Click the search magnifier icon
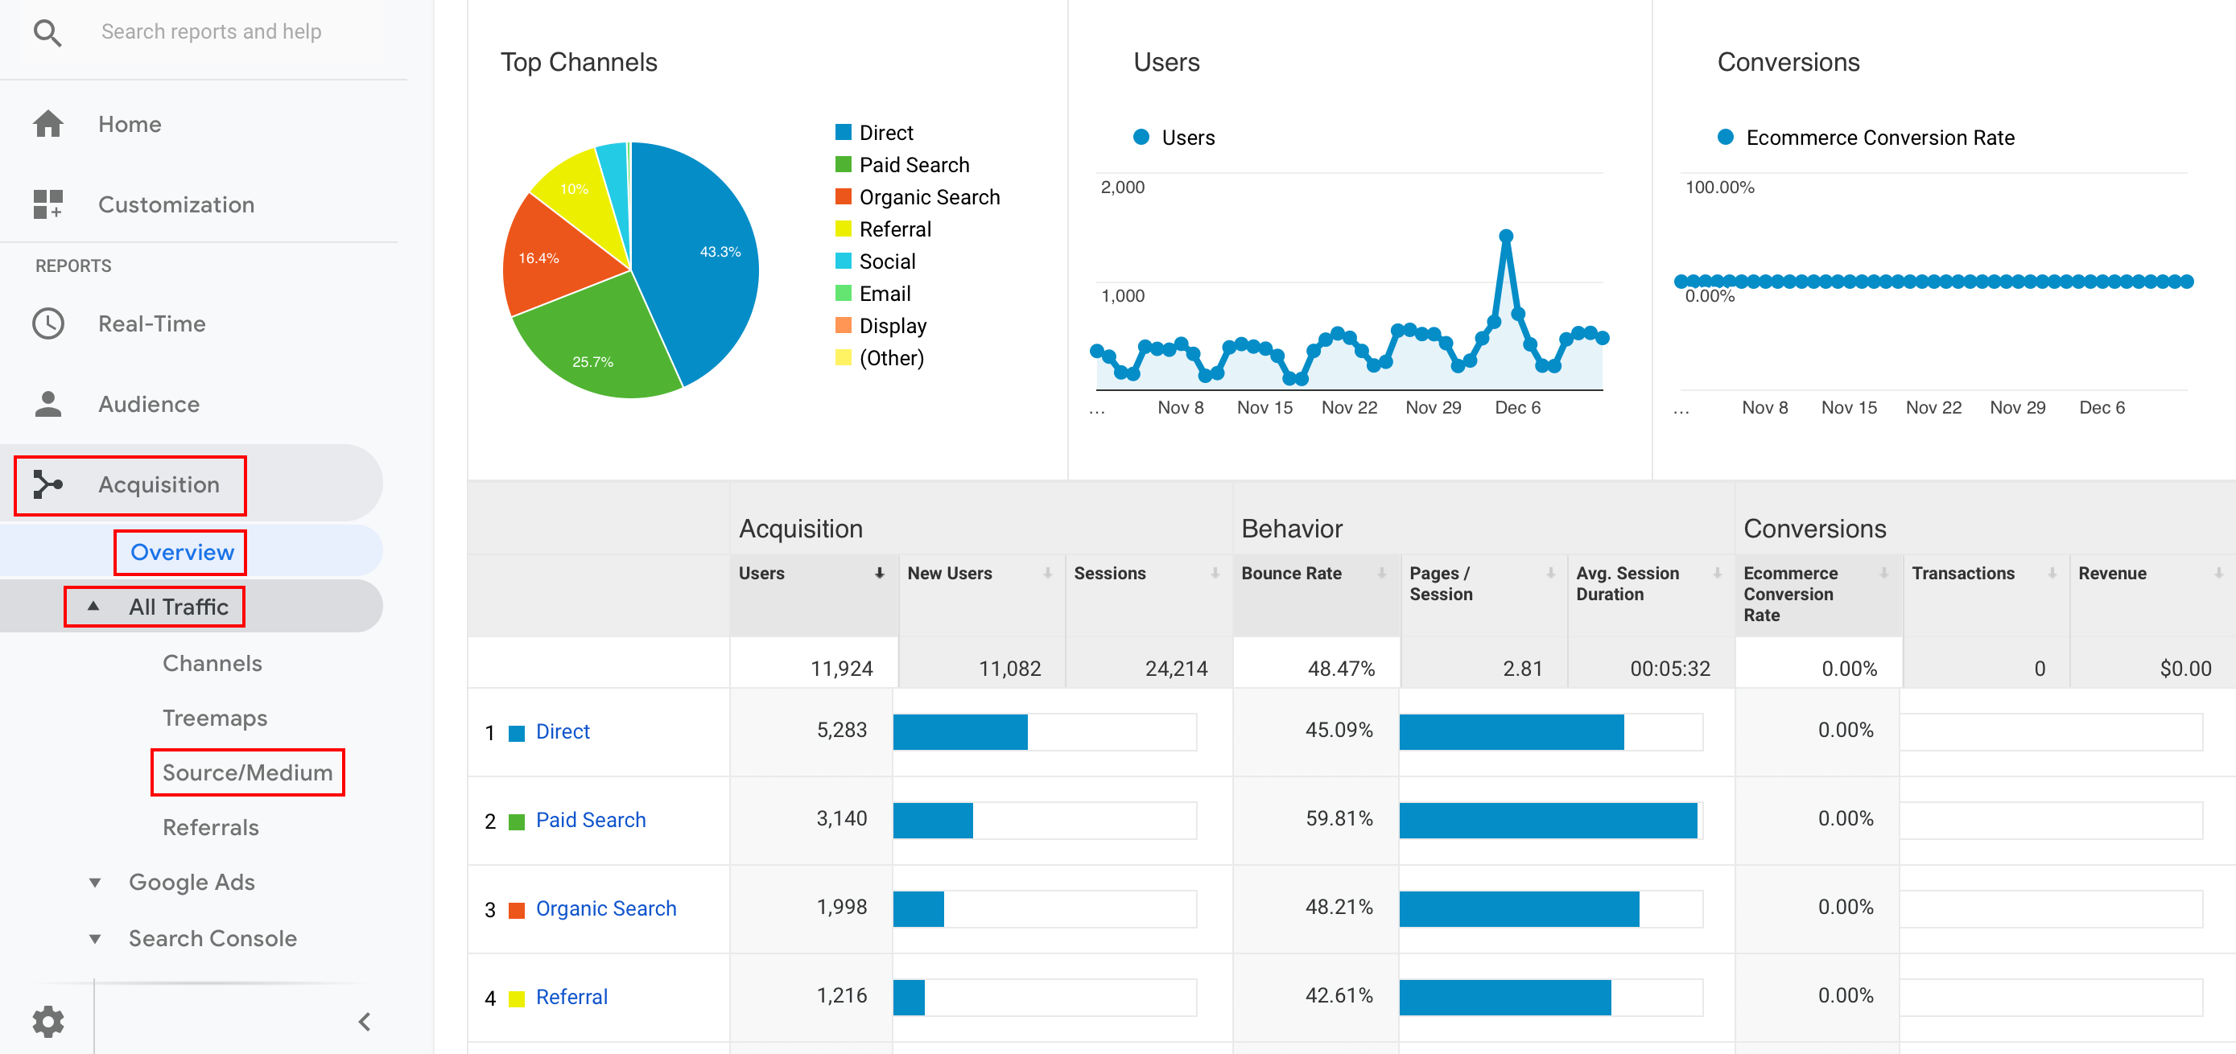2236x1054 pixels. [x=47, y=32]
